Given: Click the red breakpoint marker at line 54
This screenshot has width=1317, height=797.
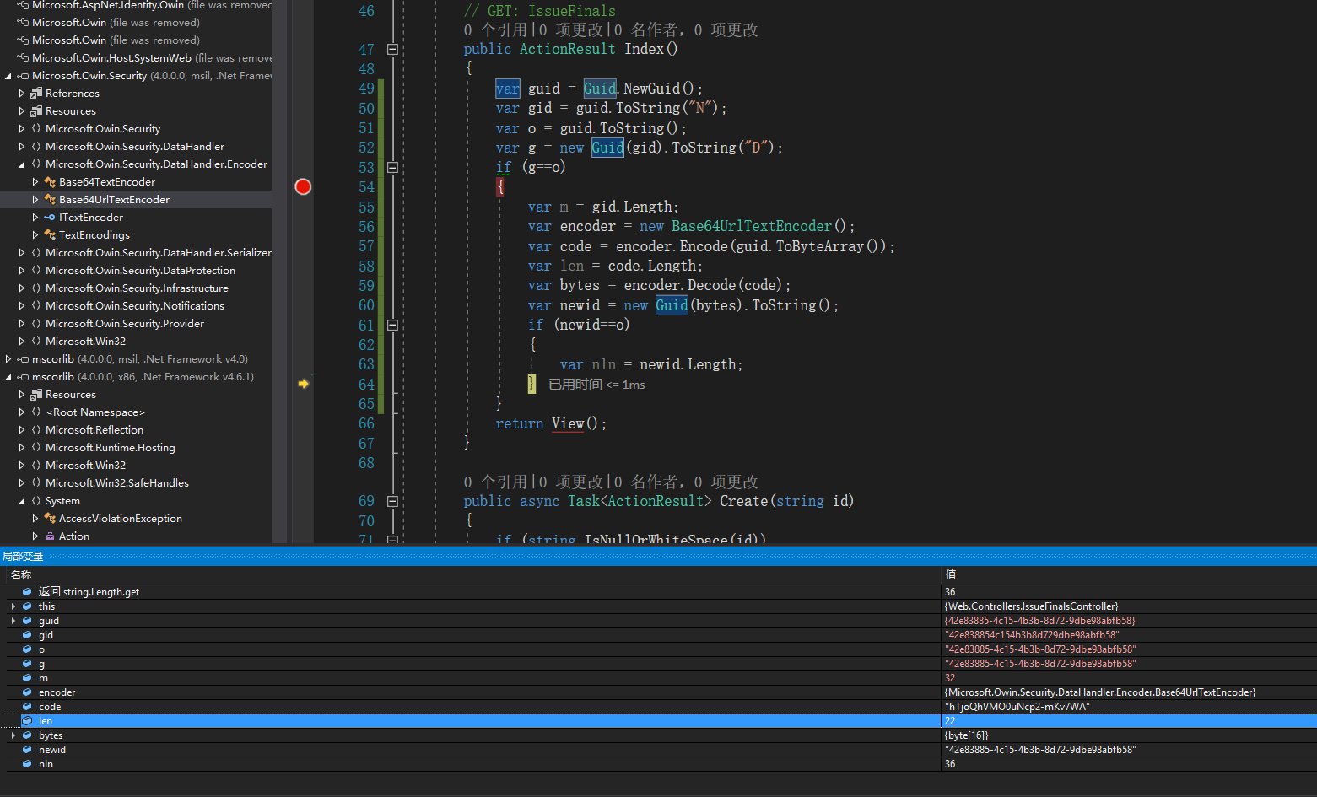Looking at the screenshot, I should (303, 186).
